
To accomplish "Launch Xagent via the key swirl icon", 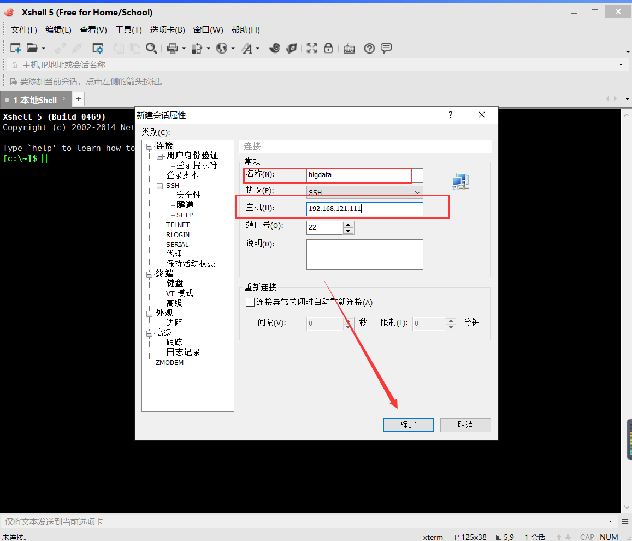I will (291, 49).
